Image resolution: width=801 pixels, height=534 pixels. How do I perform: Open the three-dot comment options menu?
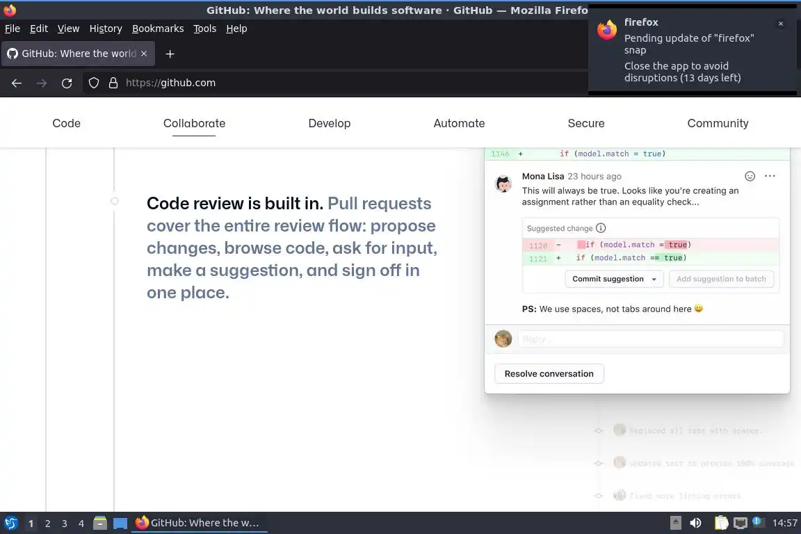coord(770,177)
